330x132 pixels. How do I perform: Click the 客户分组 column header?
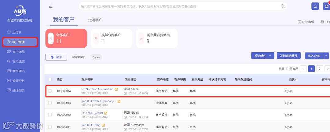pyautogui.click(x=197, y=79)
